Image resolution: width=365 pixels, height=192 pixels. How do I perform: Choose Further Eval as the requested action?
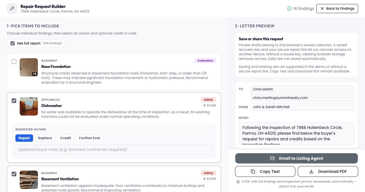tap(90, 138)
